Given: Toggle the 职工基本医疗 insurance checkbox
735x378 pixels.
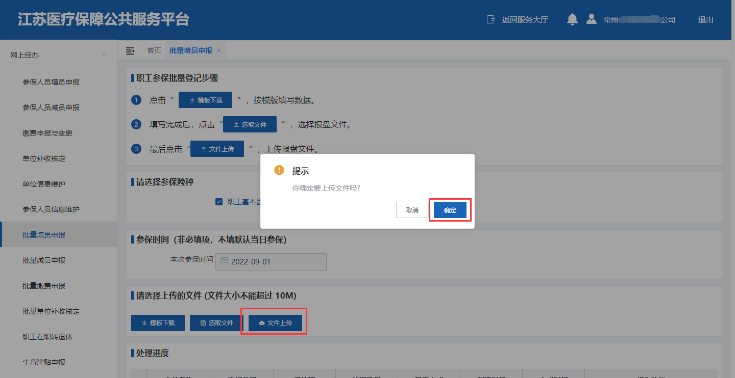Looking at the screenshot, I should pos(219,202).
